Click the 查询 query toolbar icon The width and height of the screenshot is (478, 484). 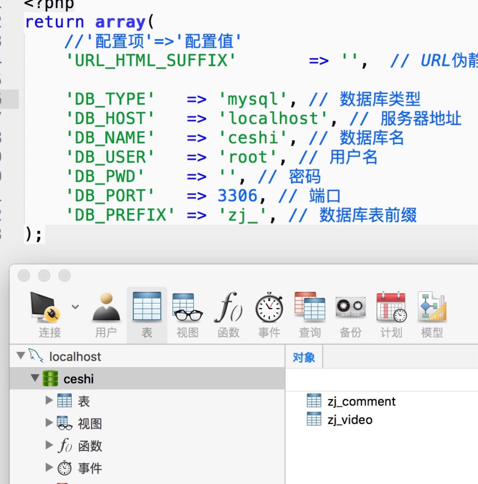[x=310, y=307]
